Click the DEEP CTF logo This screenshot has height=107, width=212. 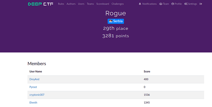click(41, 4)
